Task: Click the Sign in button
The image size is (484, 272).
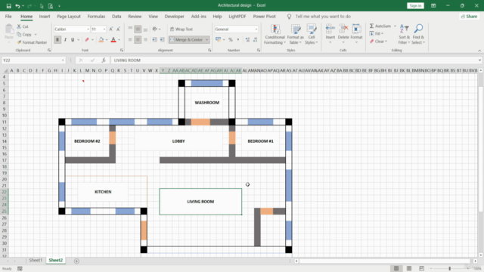Action: click(415, 5)
